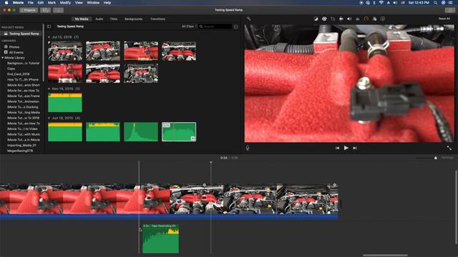
Task: Open timeline Settings popup
Action: pyautogui.click(x=447, y=158)
